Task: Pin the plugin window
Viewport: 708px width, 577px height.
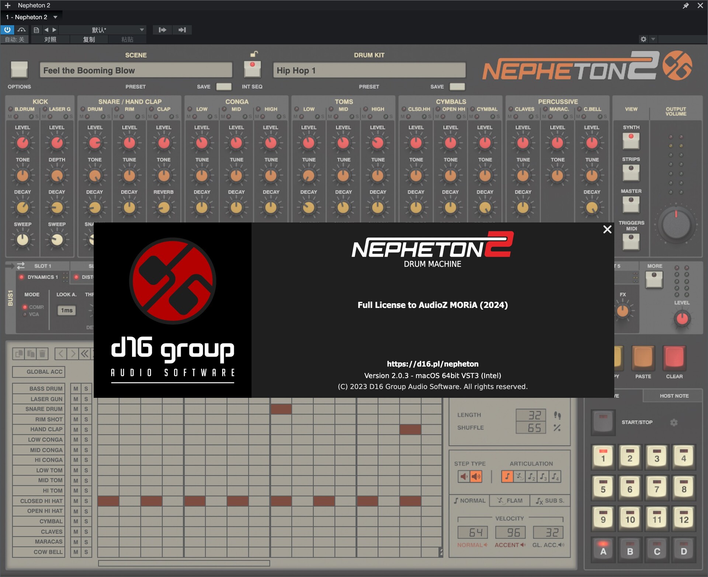Action: (686, 6)
